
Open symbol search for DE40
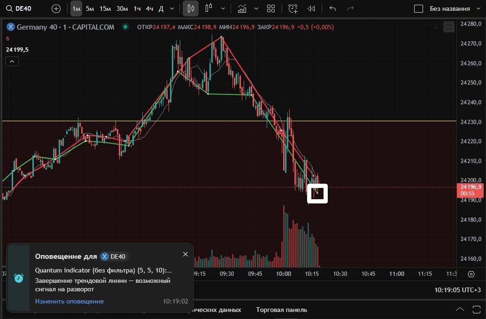pyautogui.click(x=19, y=8)
